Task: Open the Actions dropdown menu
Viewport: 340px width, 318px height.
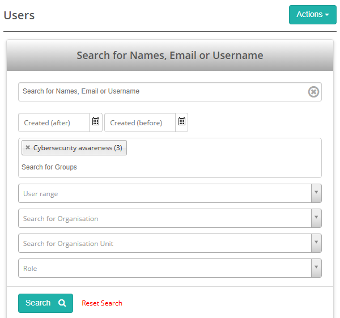Action: point(312,15)
